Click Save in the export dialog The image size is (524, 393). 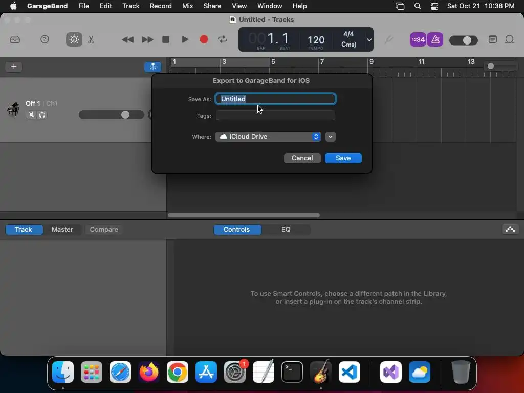[x=343, y=158]
